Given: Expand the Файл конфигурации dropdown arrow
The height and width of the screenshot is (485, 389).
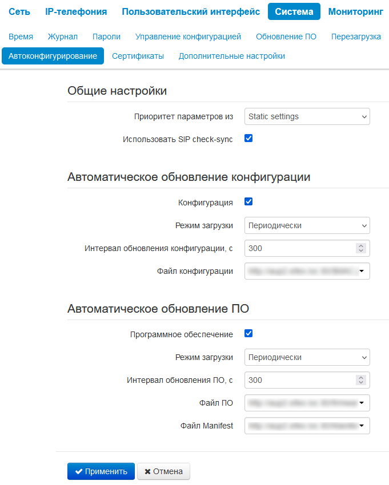Looking at the screenshot, I should (362, 272).
